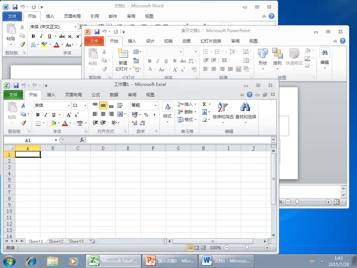Open Excel Borders dropdown arrow

44,123
